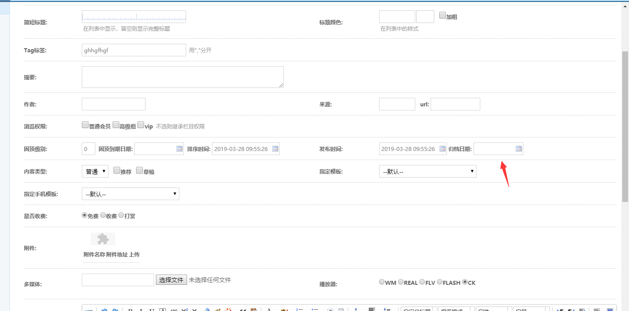
Task: Click the first 标题颜色 color field
Action: [x=397, y=17]
